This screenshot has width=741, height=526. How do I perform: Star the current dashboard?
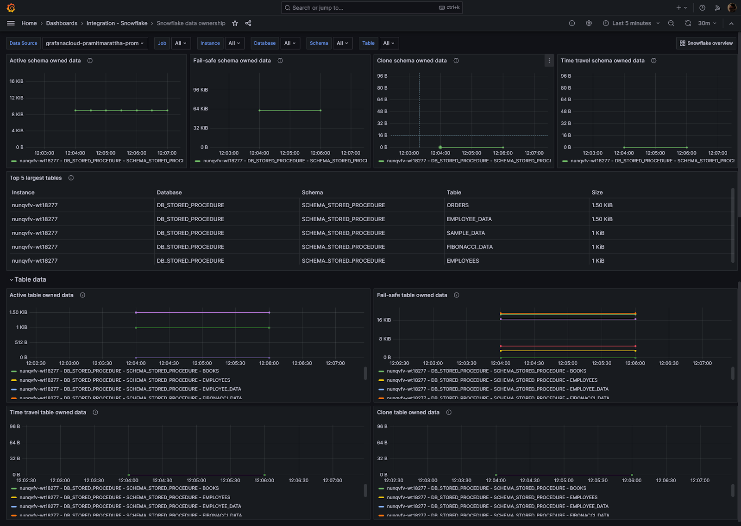click(235, 23)
